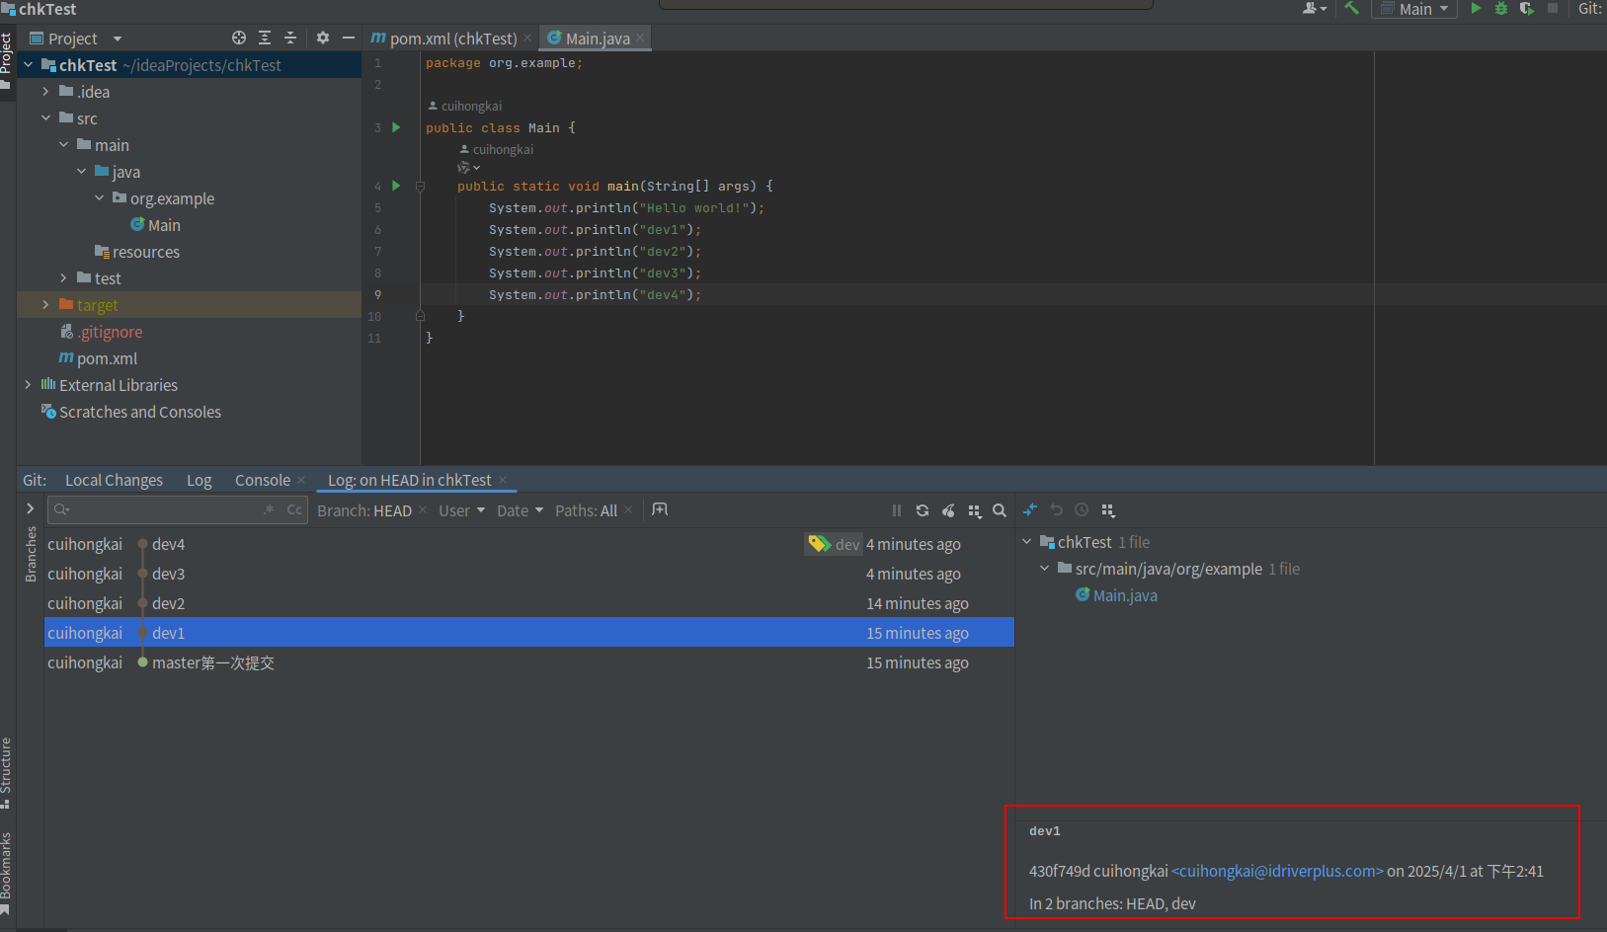Collapse all nodes in the Project tree
The width and height of the screenshot is (1607, 932).
click(288, 38)
